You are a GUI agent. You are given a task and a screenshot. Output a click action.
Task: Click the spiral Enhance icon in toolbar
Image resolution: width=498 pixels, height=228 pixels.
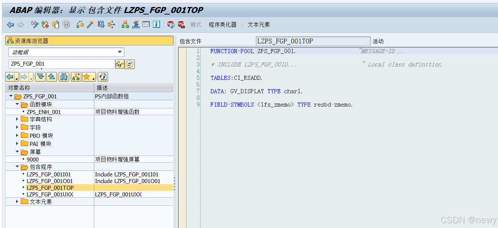click(66, 25)
